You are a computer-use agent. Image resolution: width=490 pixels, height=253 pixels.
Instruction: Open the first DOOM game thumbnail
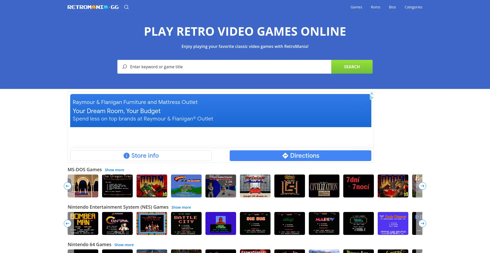tap(152, 186)
